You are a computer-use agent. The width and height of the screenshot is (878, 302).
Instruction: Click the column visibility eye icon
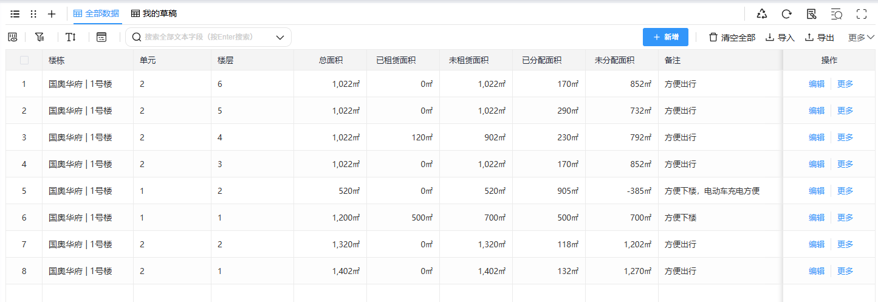coord(12,37)
